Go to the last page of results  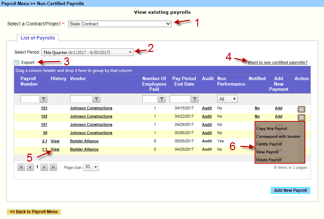[x=53, y=167]
